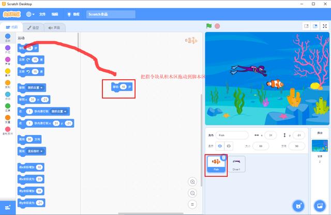Screen dimensions: 331x215
Task: Switch to large stage layout
Action: coord(315,26)
